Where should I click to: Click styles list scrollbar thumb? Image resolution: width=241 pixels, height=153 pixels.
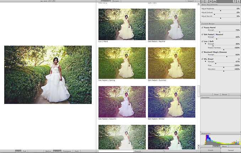[x=199, y=91]
